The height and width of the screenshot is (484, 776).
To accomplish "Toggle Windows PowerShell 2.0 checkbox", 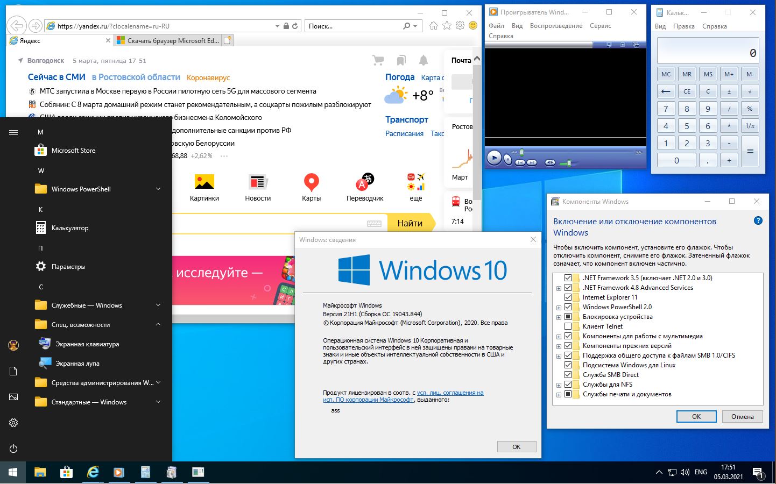I will click(x=568, y=307).
